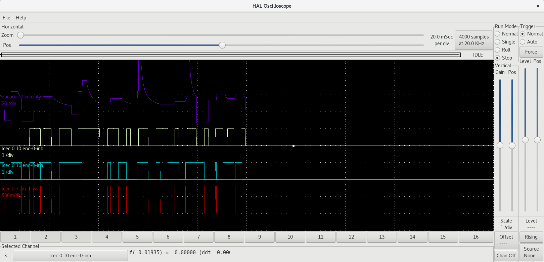Click the Force trigger button
544x262 pixels.
(531, 52)
